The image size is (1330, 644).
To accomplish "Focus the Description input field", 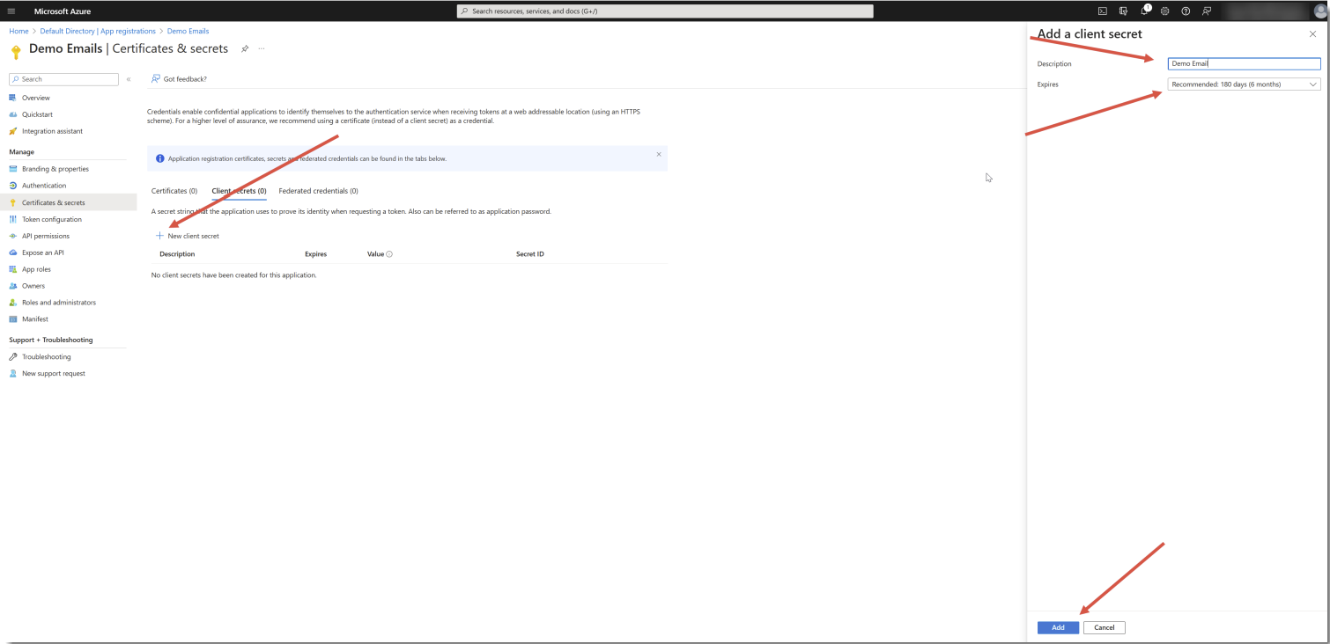I will (x=1244, y=63).
